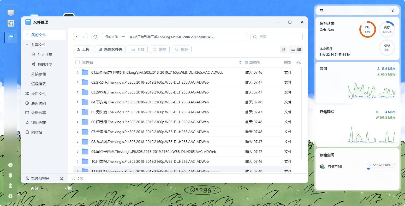
Task: Expand folder 10.因果报
Action: [78, 161]
